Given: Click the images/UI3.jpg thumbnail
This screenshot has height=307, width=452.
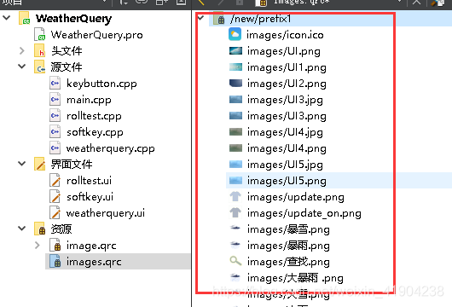Looking at the screenshot, I should tap(235, 100).
